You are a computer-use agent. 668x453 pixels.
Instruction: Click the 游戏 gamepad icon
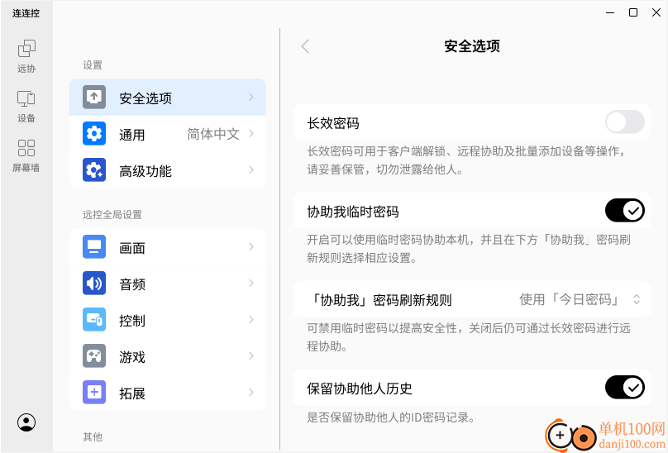point(94,355)
